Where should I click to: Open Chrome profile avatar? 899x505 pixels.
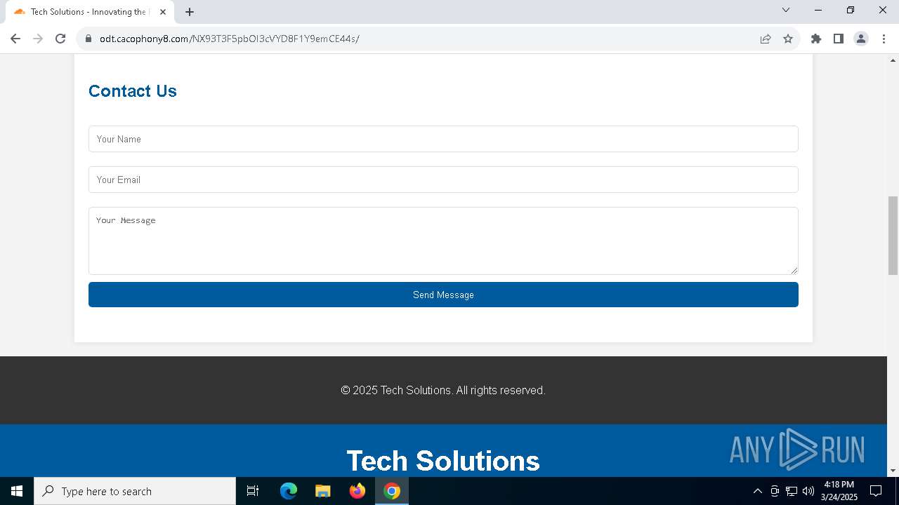(x=861, y=39)
